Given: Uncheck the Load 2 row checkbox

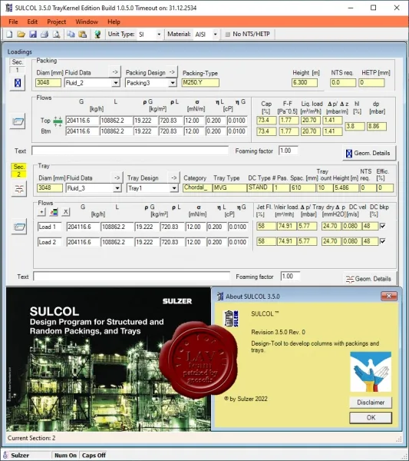Looking at the screenshot, I should (383, 241).
